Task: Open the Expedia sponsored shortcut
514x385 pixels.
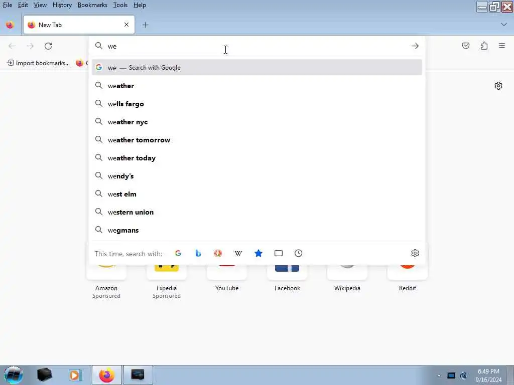Action: tap(167, 282)
